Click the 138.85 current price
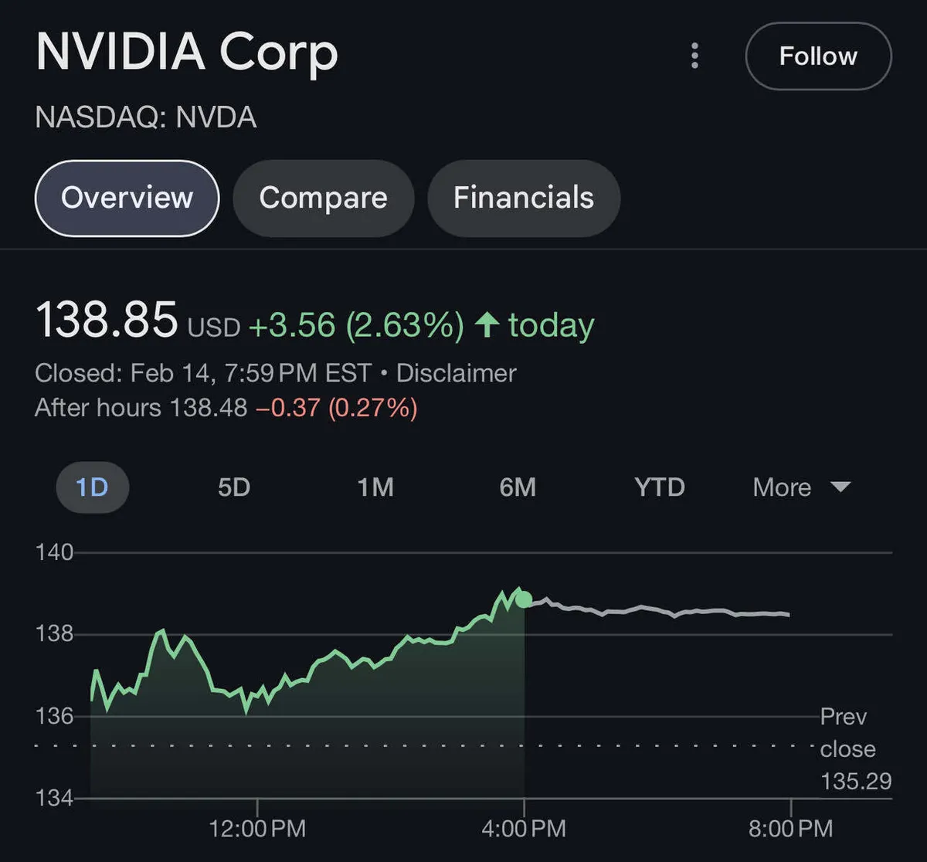The height and width of the screenshot is (862, 927). (x=107, y=321)
